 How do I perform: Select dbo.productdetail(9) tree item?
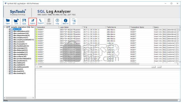pyautogui.click(x=22, y=59)
